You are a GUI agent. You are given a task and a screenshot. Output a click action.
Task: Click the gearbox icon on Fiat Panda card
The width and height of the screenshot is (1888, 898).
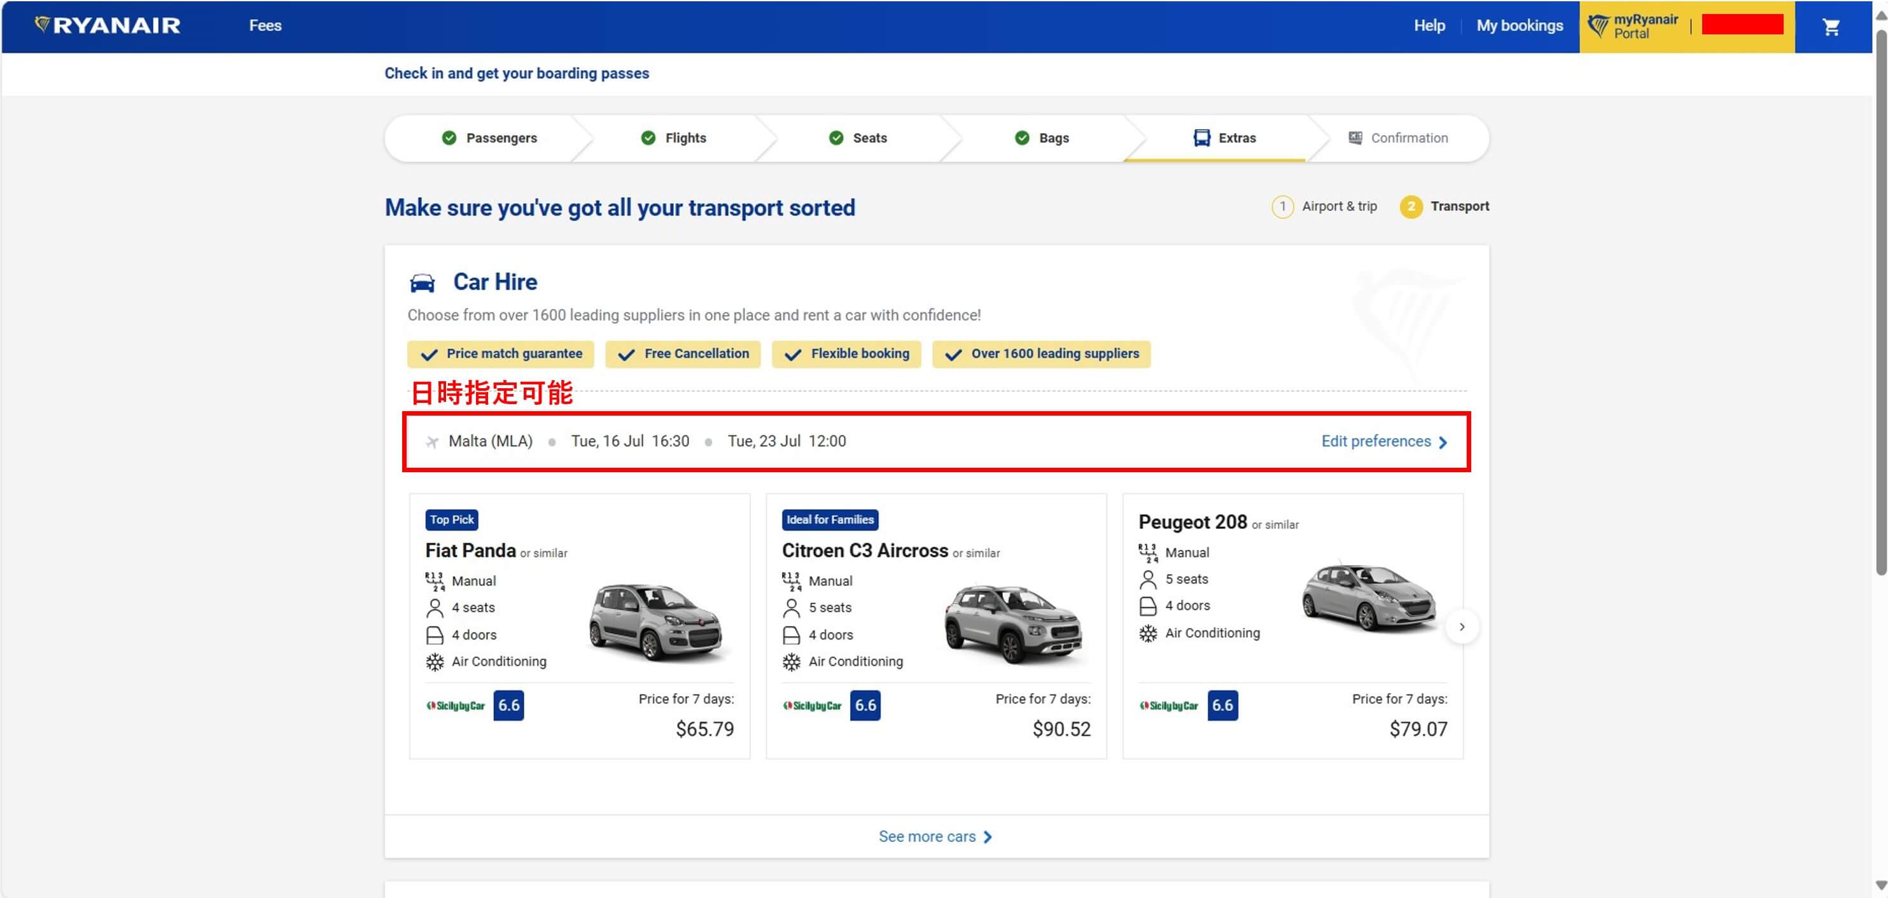435,581
